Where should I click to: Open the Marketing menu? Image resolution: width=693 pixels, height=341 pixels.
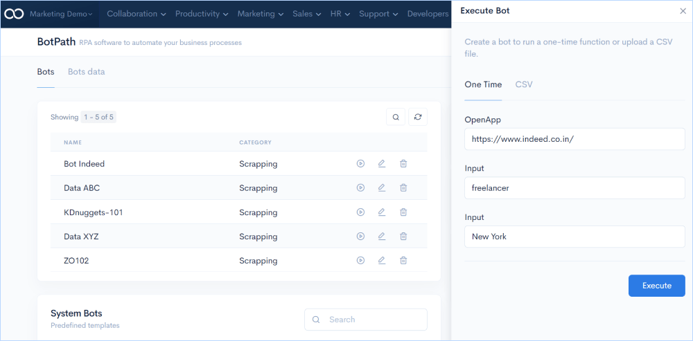[x=261, y=14]
